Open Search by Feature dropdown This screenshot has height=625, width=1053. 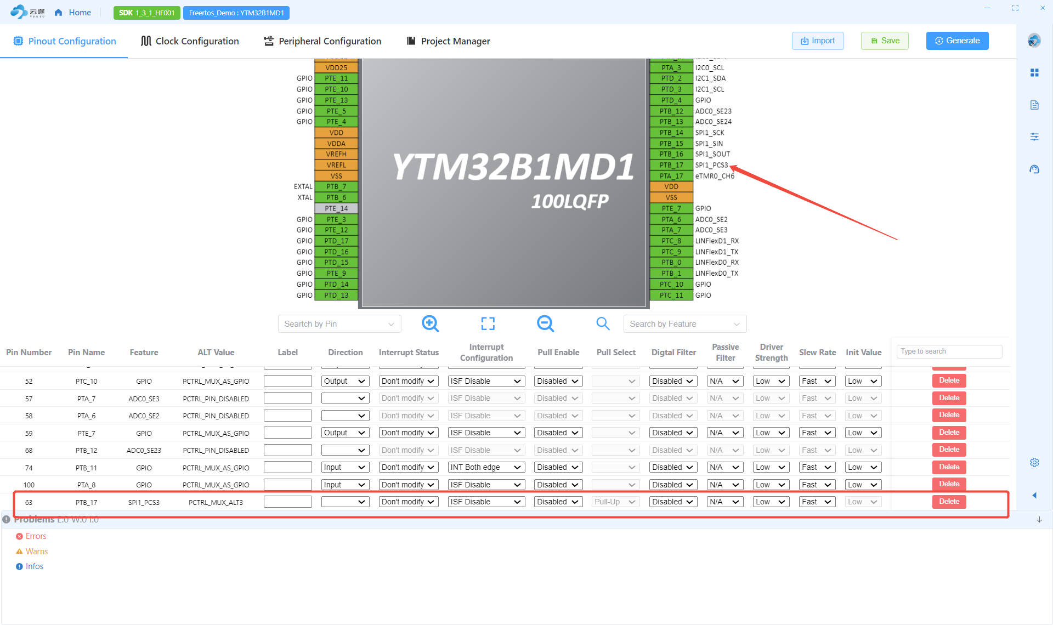pyautogui.click(x=684, y=324)
